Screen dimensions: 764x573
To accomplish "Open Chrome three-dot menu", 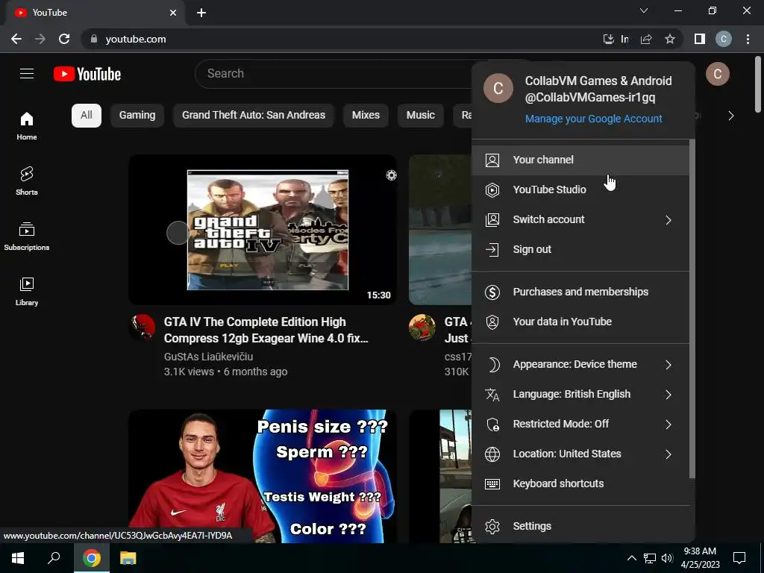I will click(x=748, y=39).
